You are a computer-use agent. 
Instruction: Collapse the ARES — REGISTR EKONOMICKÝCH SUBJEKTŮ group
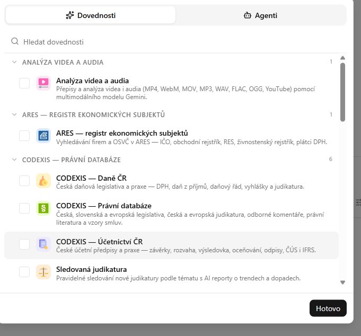tap(14, 114)
